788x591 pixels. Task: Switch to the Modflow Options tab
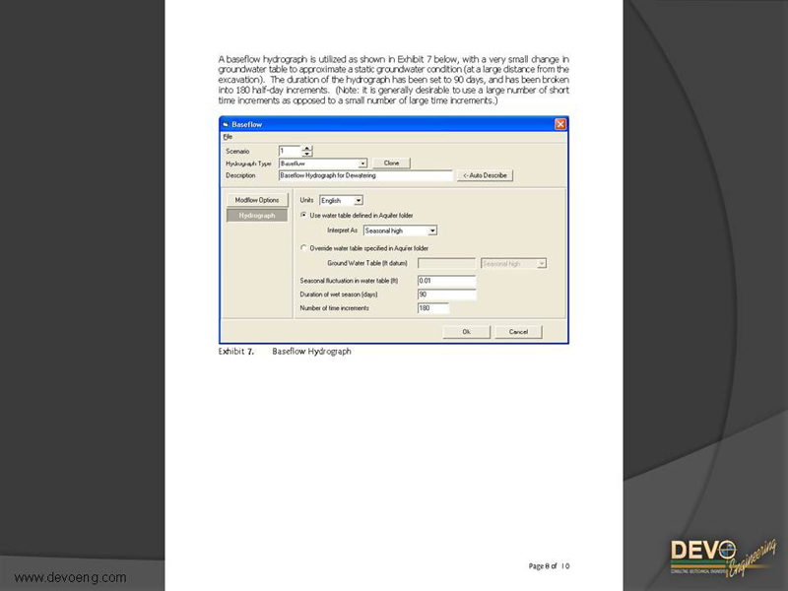[256, 200]
